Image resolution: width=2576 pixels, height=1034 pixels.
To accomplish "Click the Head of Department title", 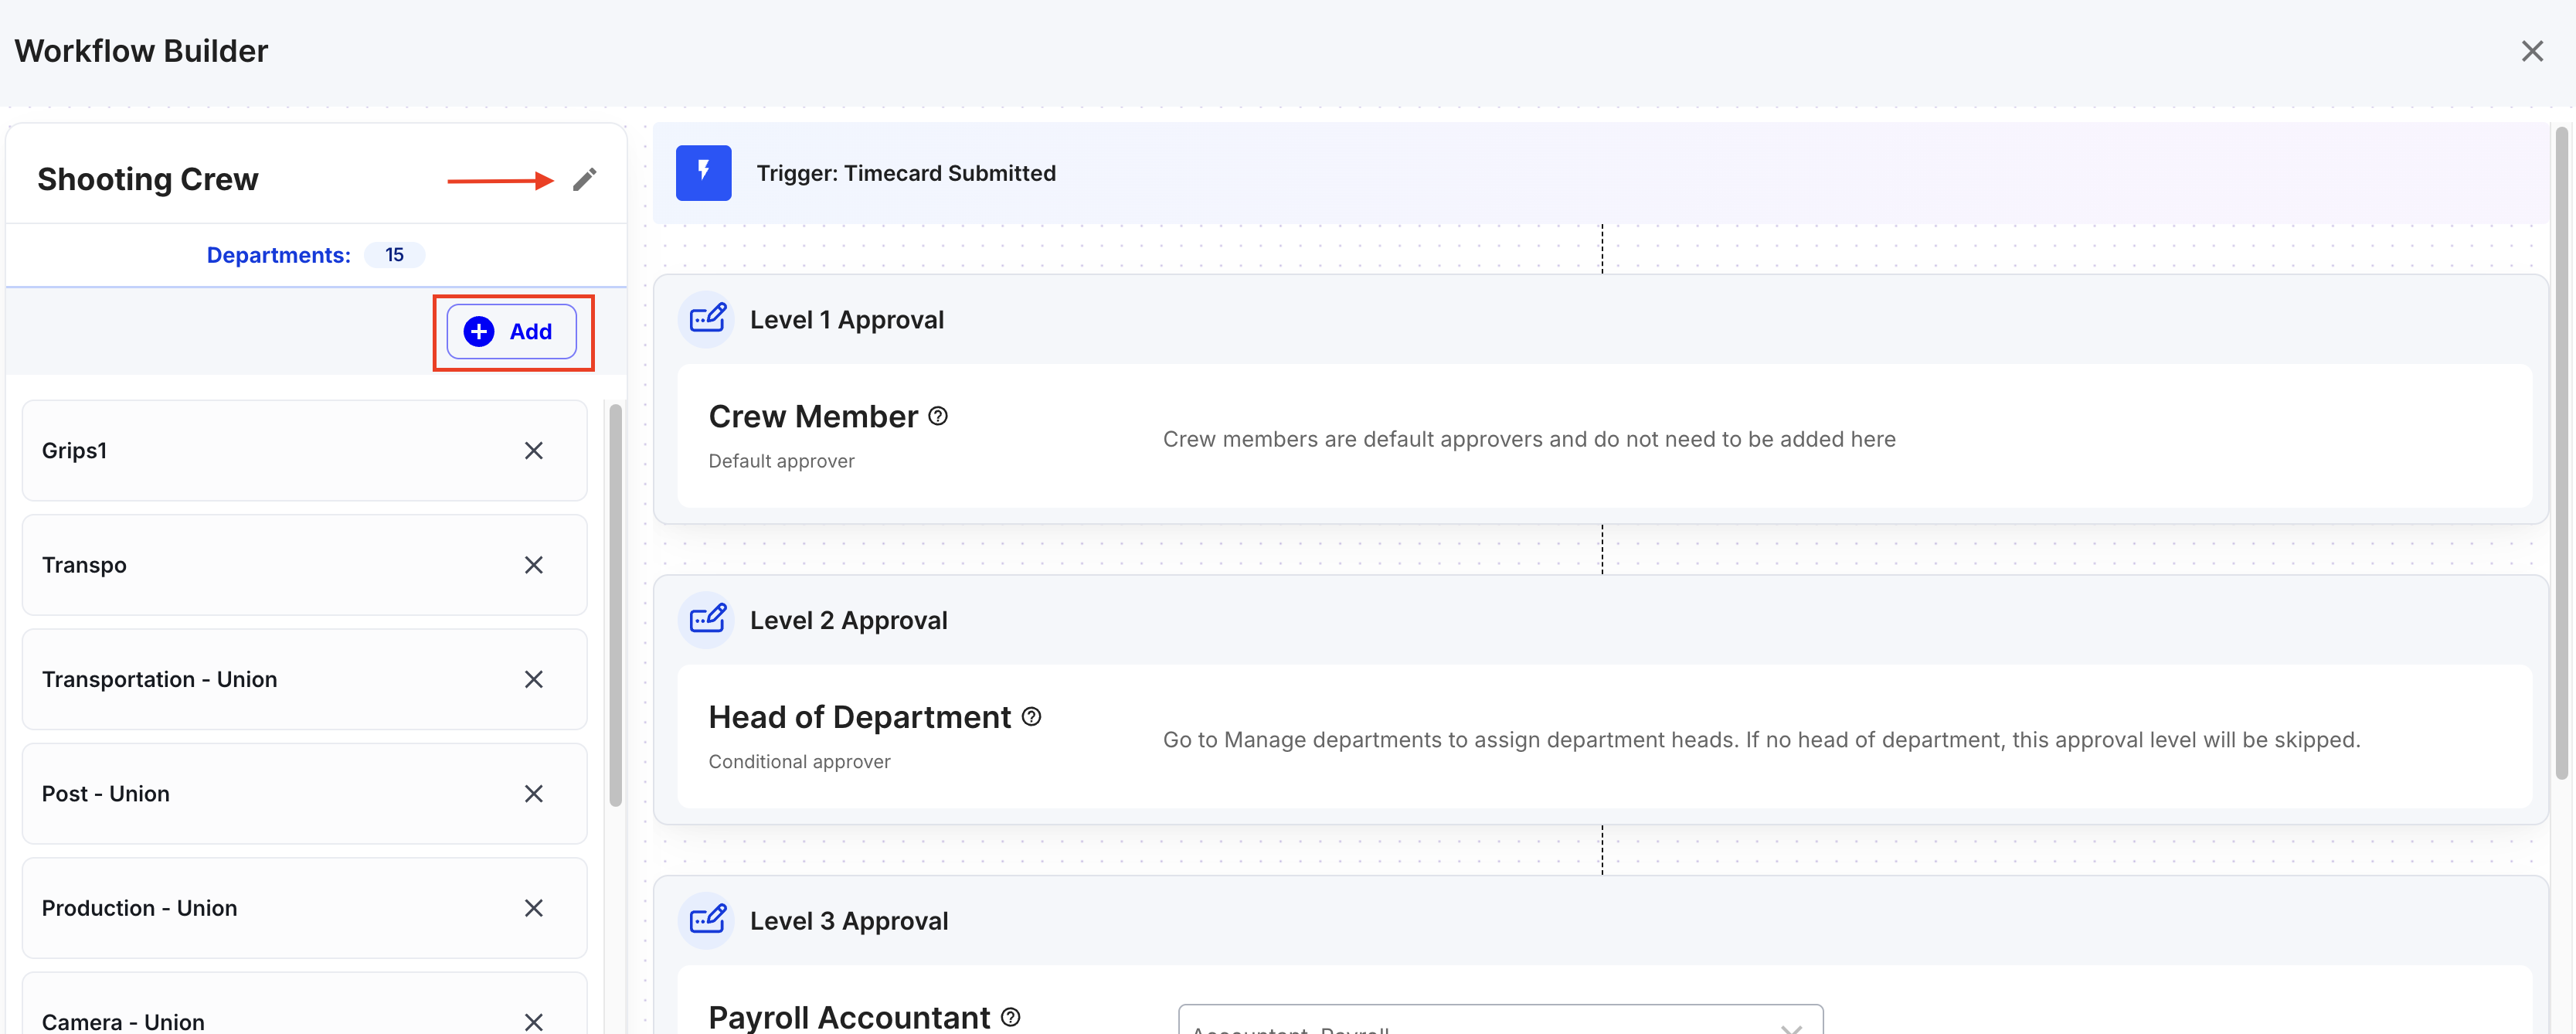I will 859,717.
